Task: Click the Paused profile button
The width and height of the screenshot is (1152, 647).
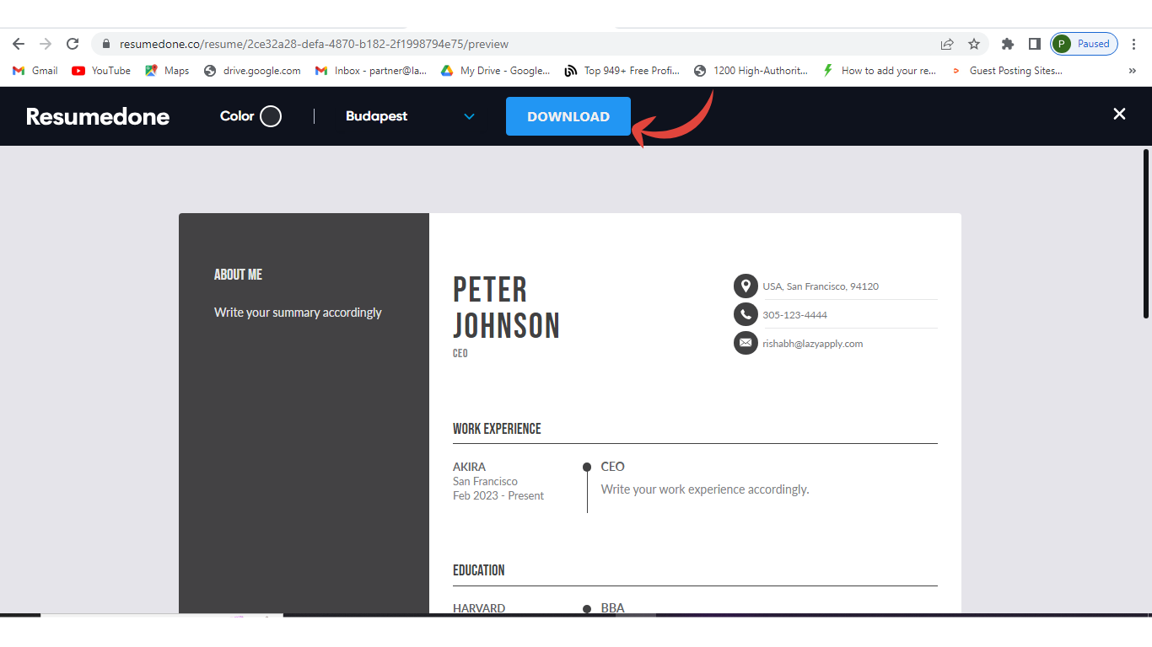Action: (1084, 44)
